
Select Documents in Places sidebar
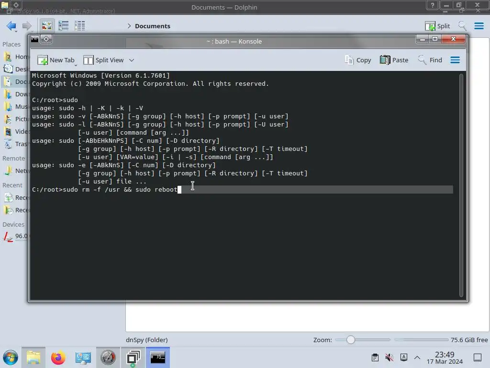click(x=16, y=81)
